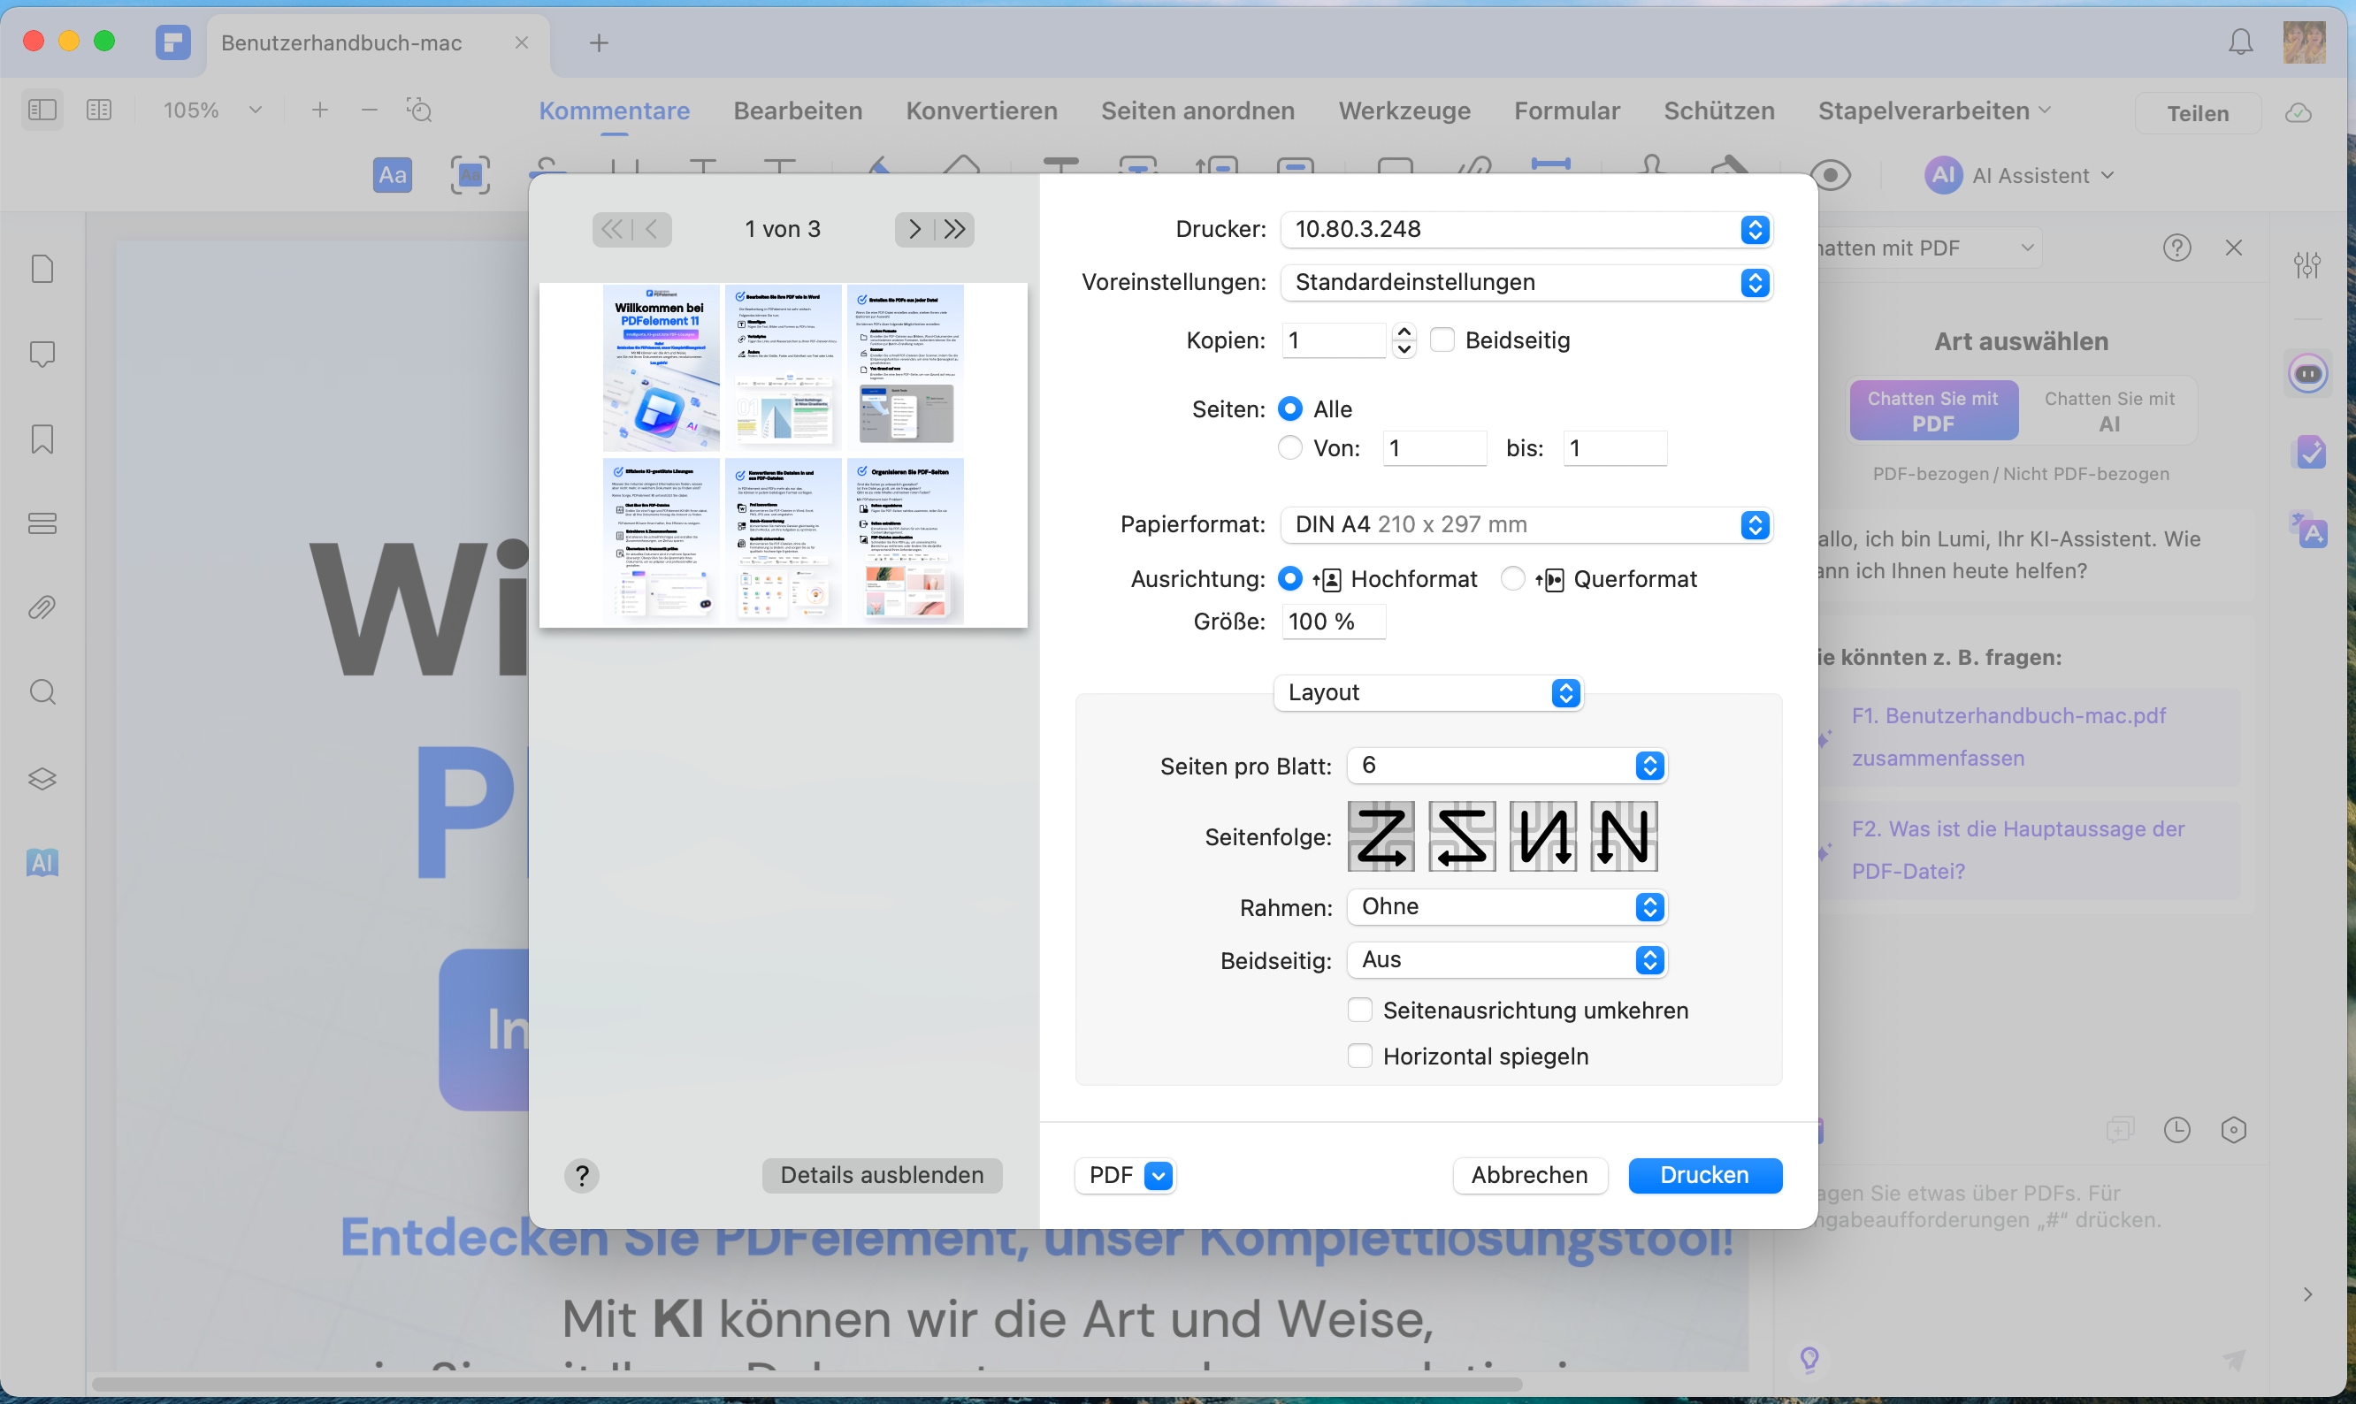
Task: Open the page thumbnails icon in left sidebar
Action: [x=42, y=270]
